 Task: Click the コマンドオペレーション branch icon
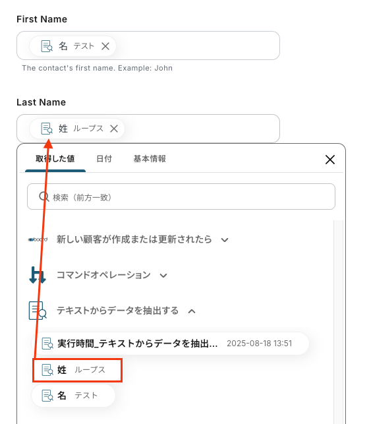(x=38, y=275)
